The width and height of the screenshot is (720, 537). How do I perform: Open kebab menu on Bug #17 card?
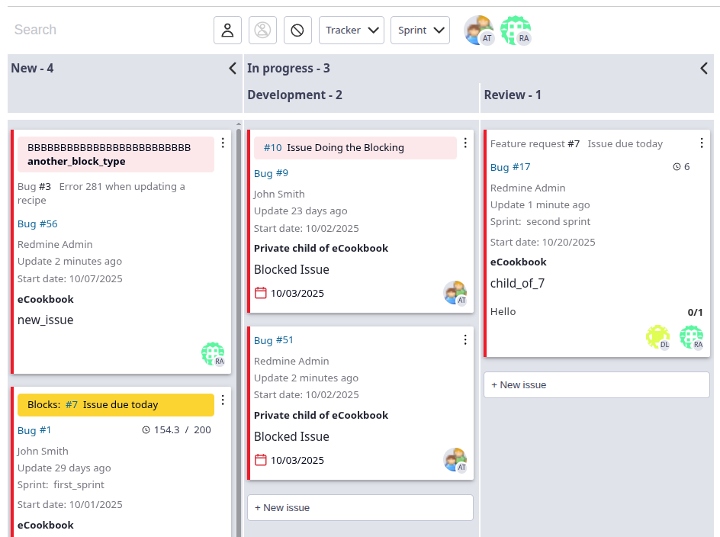(702, 143)
